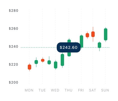Select the first red Monday candlestick
The width and height of the screenshot is (118, 101).
29,67
